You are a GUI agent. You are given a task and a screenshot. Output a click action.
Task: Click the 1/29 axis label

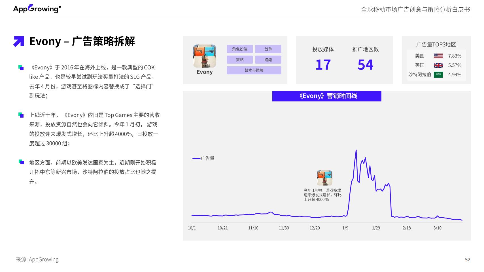[x=376, y=228]
